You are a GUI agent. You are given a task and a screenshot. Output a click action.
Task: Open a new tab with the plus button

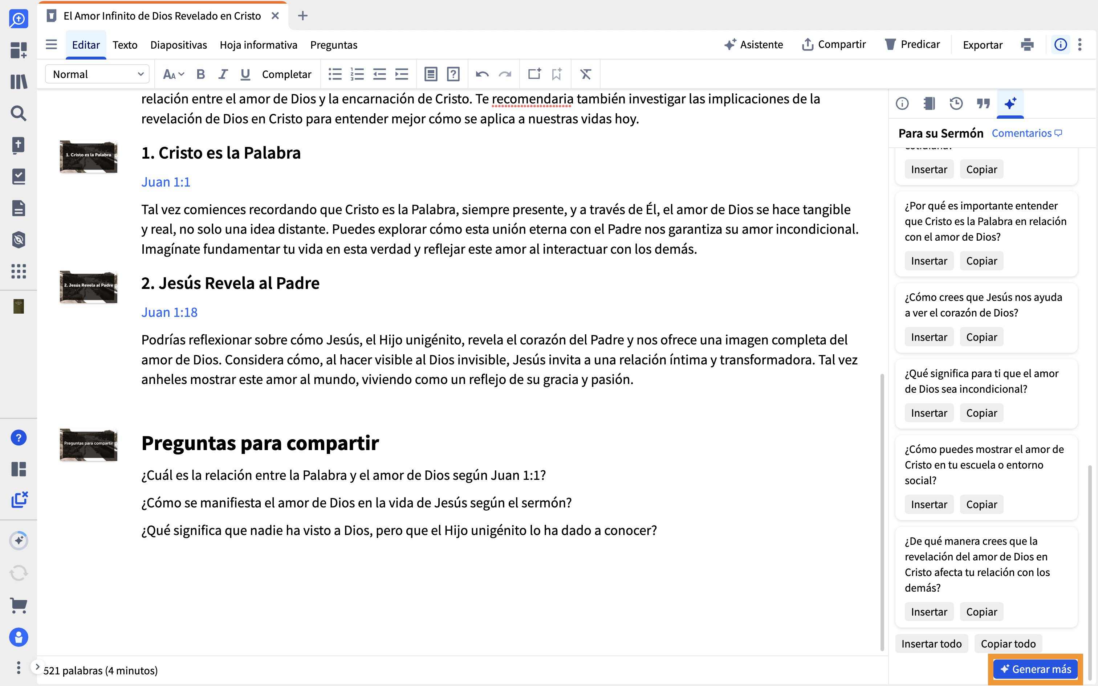coord(302,16)
